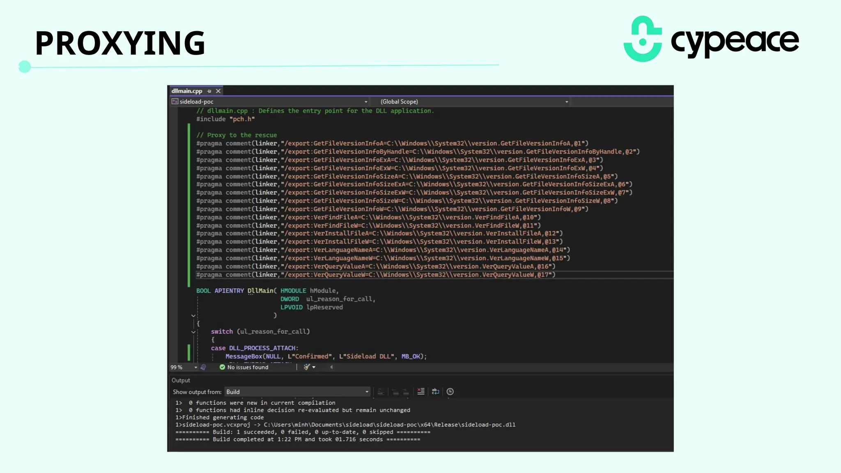Pin the dllmain.cpp tab
The image size is (841, 473).
(209, 91)
